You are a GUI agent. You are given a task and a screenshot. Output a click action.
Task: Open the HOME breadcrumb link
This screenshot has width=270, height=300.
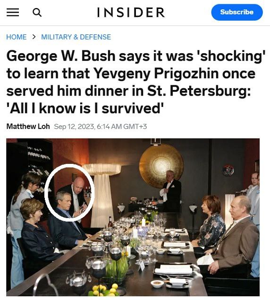[x=17, y=37]
